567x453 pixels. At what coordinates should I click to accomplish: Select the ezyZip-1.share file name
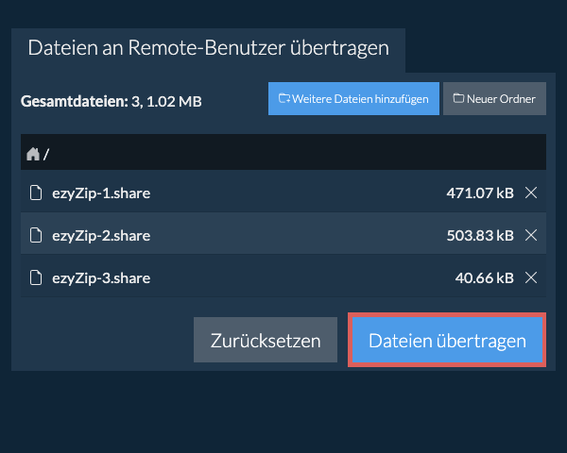[x=101, y=193]
